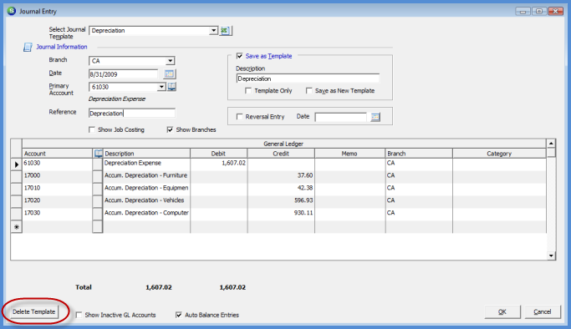The image size is (571, 329).
Task: Enable the Show Job Costing checkbox
Action: (x=92, y=129)
